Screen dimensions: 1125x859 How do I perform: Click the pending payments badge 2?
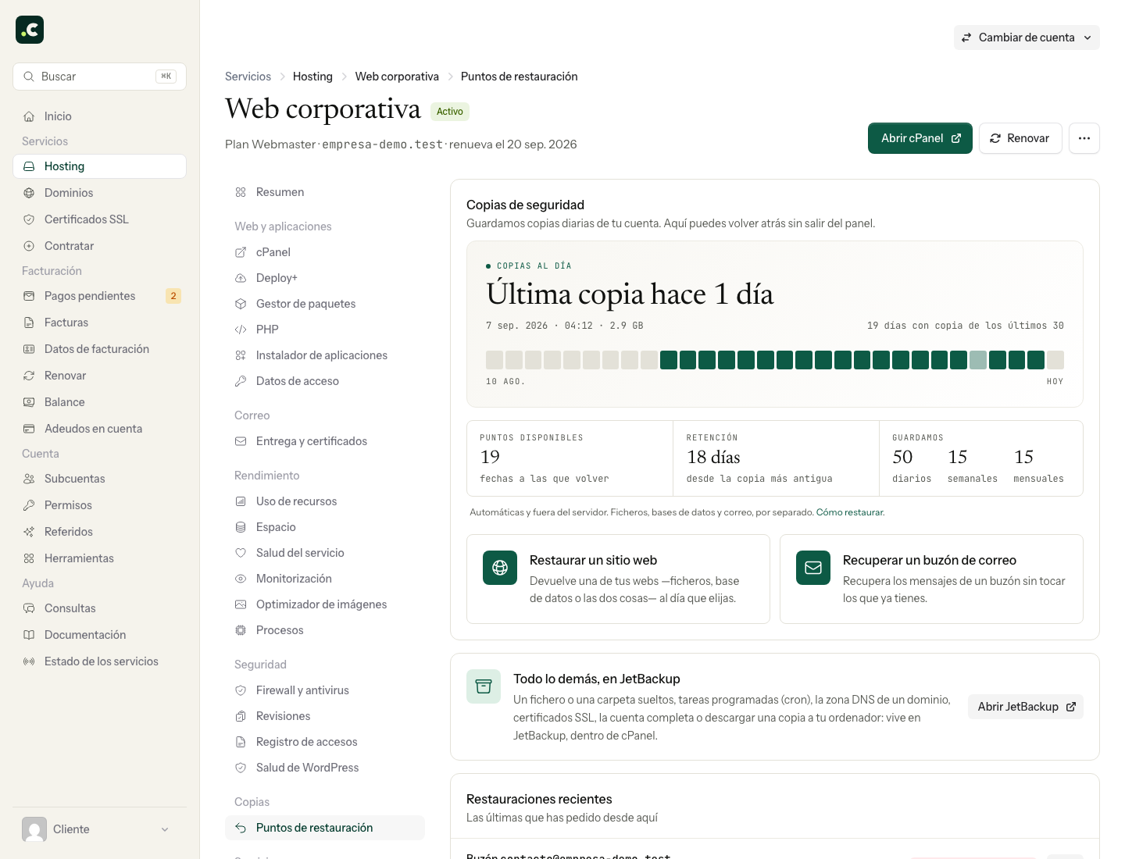[173, 296]
